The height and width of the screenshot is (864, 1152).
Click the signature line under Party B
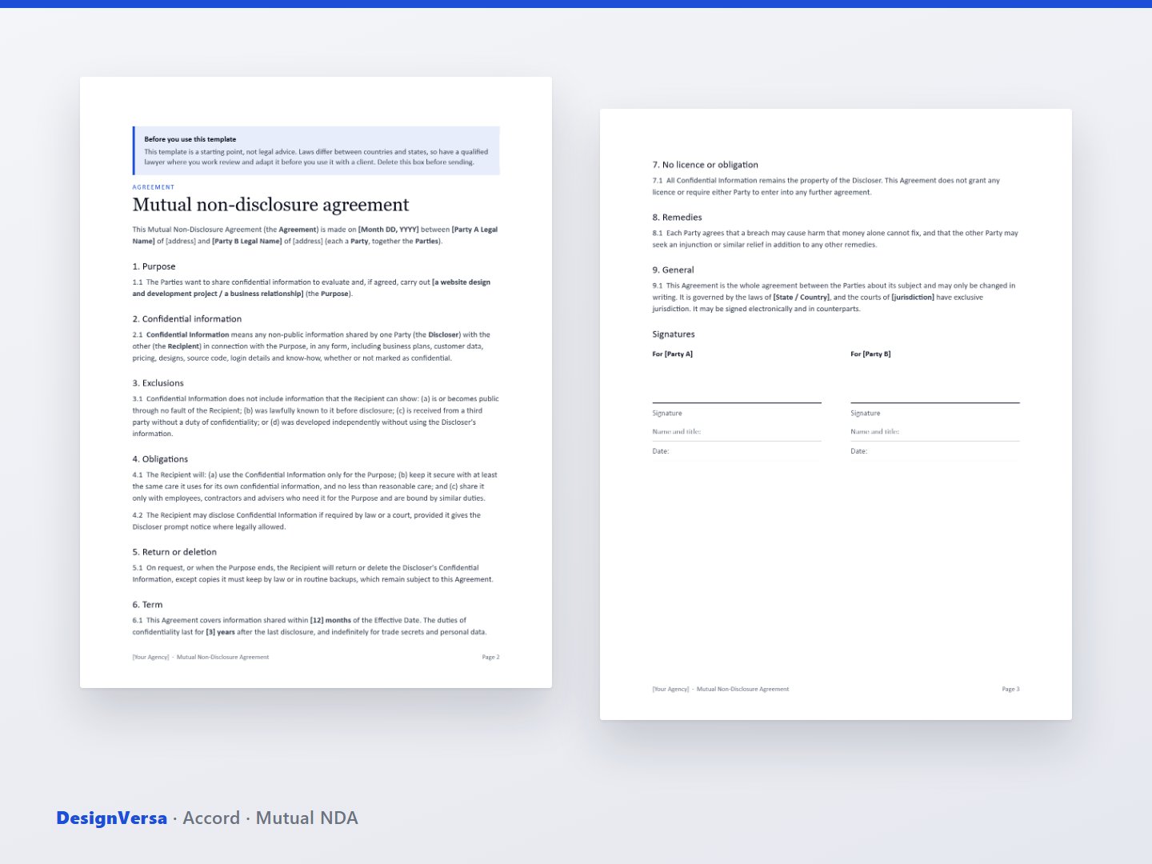[x=935, y=402]
